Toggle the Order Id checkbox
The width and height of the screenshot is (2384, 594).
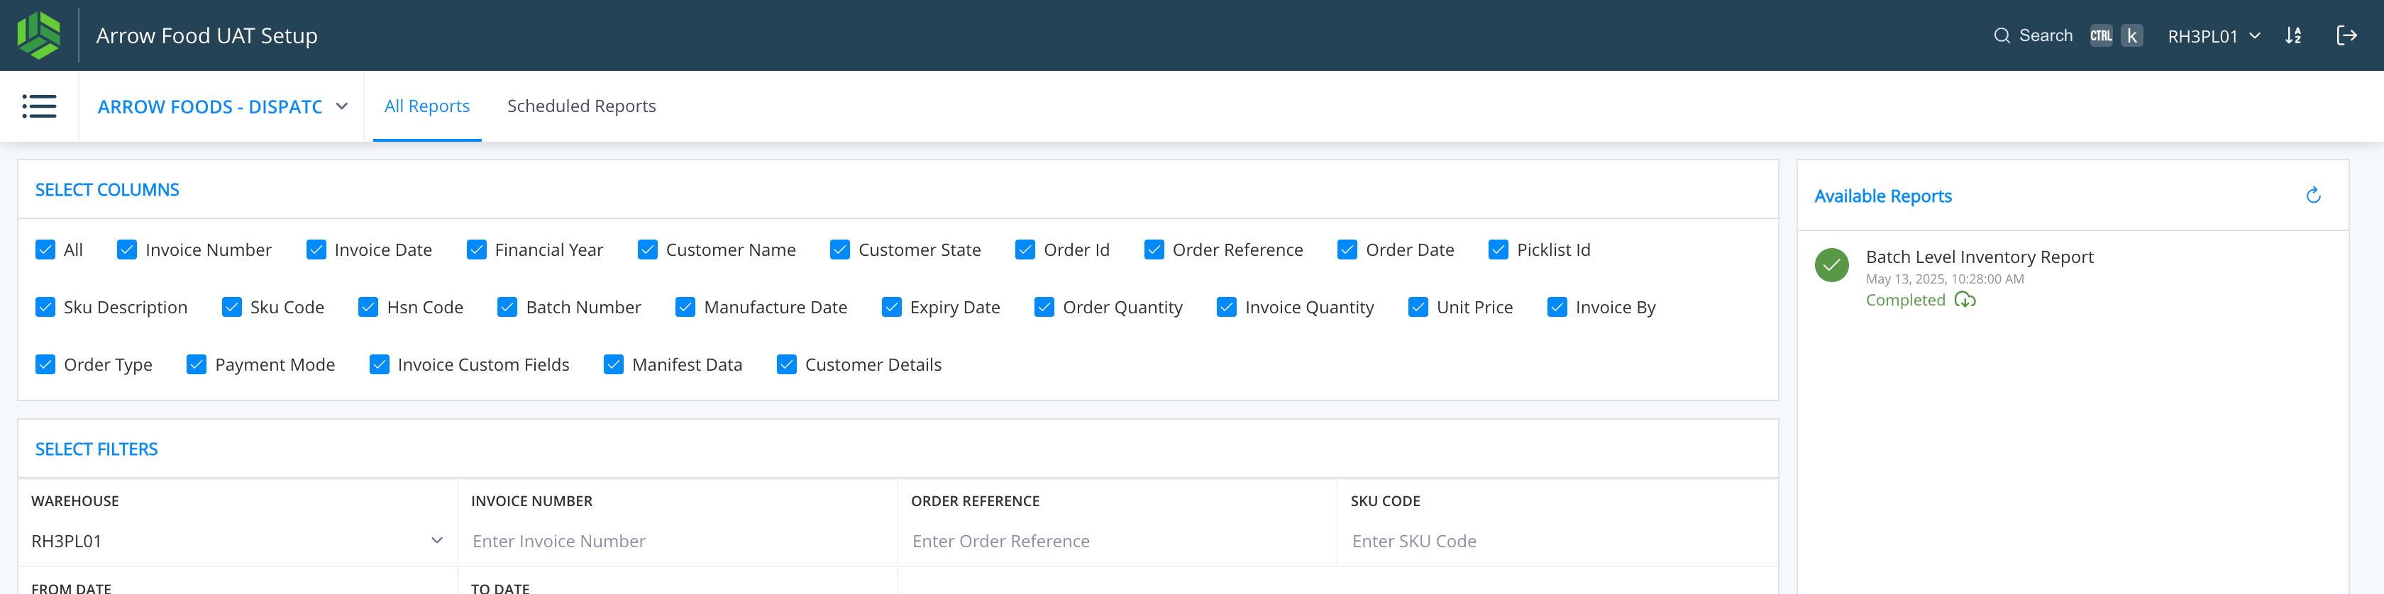[x=1025, y=250]
